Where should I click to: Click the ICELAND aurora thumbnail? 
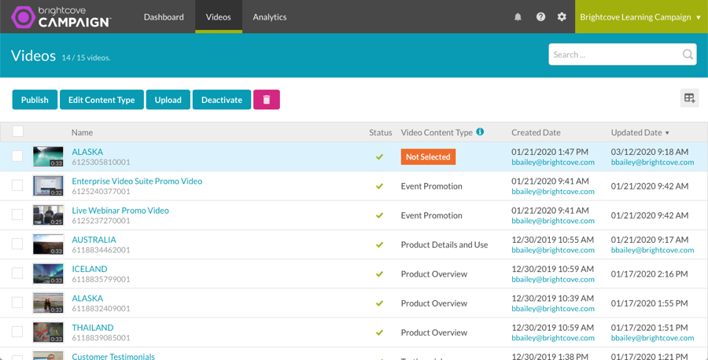tap(48, 274)
